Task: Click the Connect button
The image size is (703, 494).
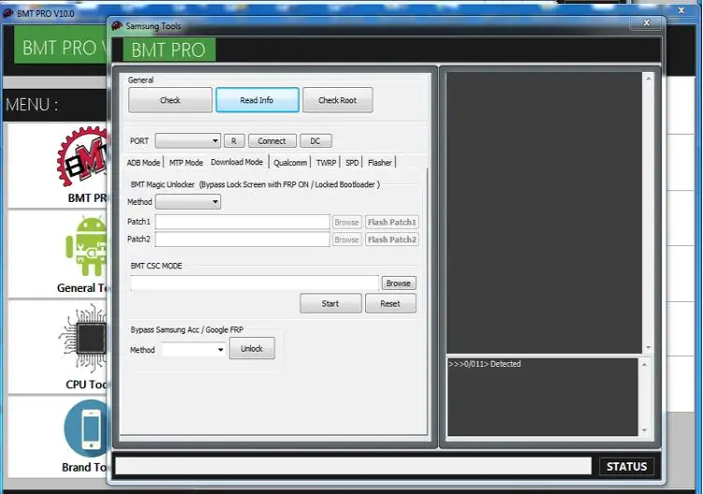Action: click(x=271, y=140)
